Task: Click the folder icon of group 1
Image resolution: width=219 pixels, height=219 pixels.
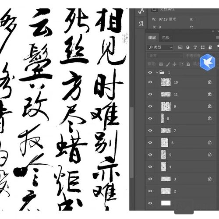Action: (x=162, y=72)
